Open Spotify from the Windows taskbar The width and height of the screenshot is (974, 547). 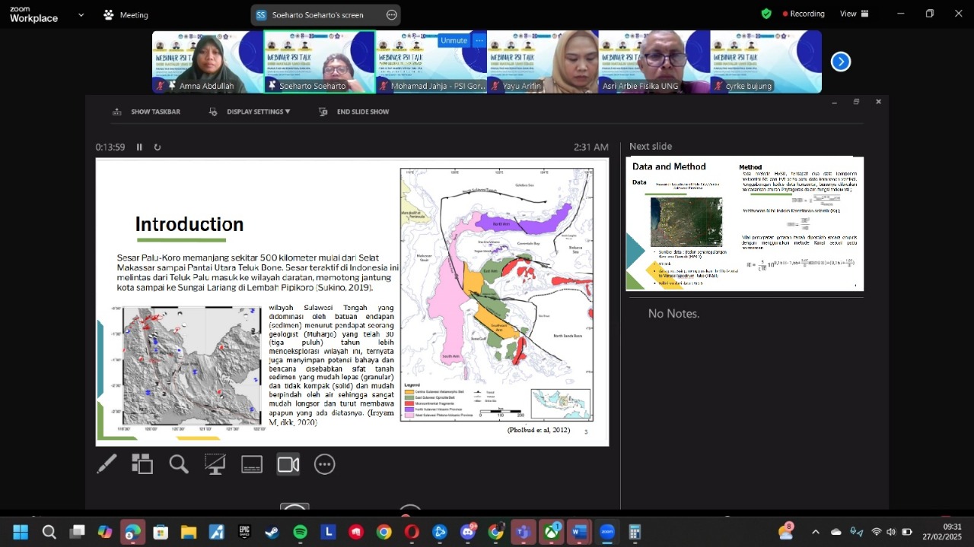pyautogui.click(x=300, y=533)
